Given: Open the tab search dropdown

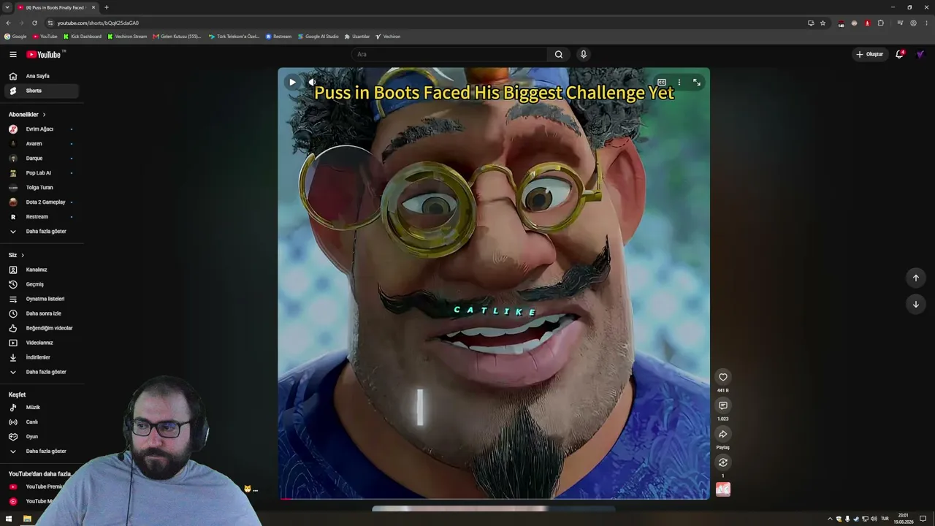Looking at the screenshot, I should click(x=7, y=7).
